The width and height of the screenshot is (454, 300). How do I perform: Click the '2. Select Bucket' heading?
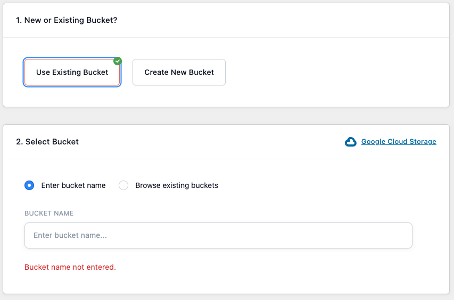tap(47, 142)
